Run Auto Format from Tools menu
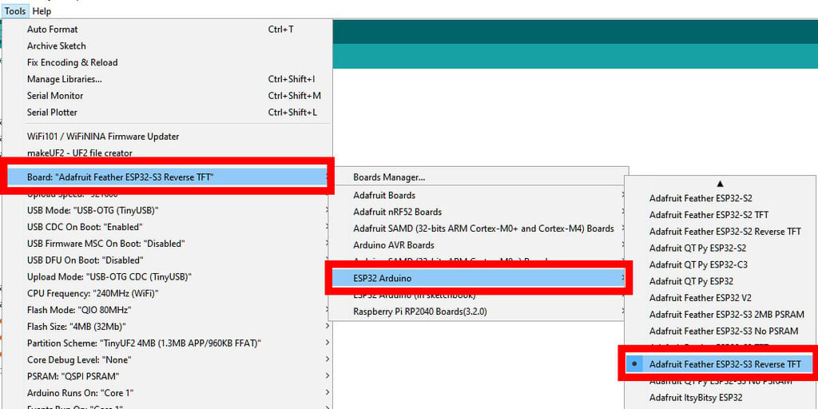The height and width of the screenshot is (409, 818). 167,30
